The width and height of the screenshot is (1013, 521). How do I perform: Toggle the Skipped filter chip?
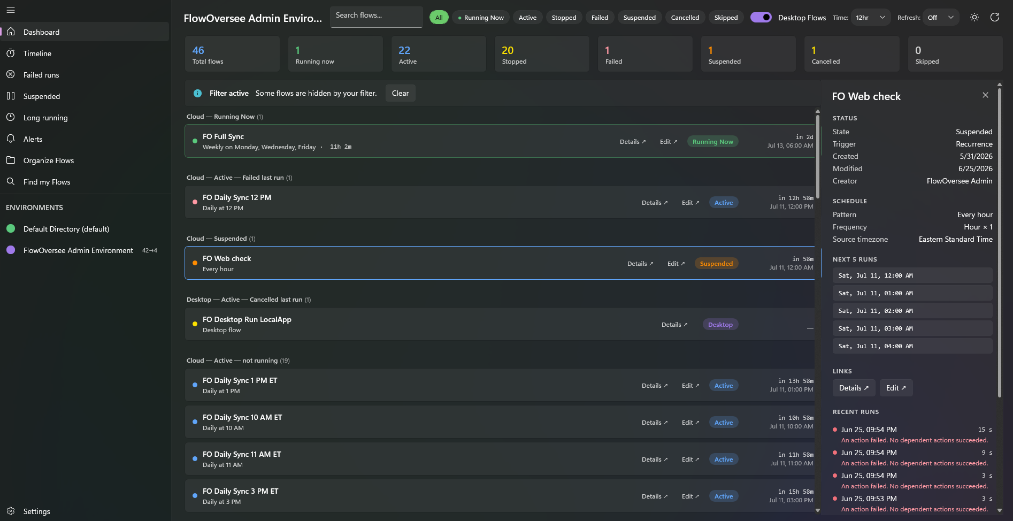click(x=726, y=17)
